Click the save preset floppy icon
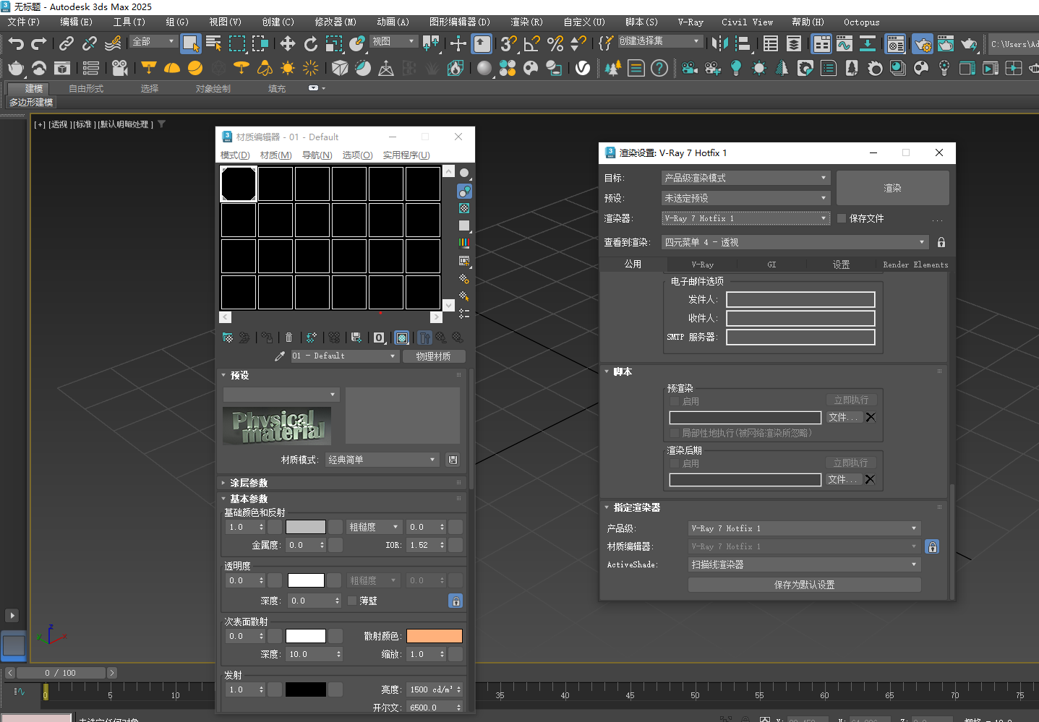The height and width of the screenshot is (722, 1039). point(453,460)
